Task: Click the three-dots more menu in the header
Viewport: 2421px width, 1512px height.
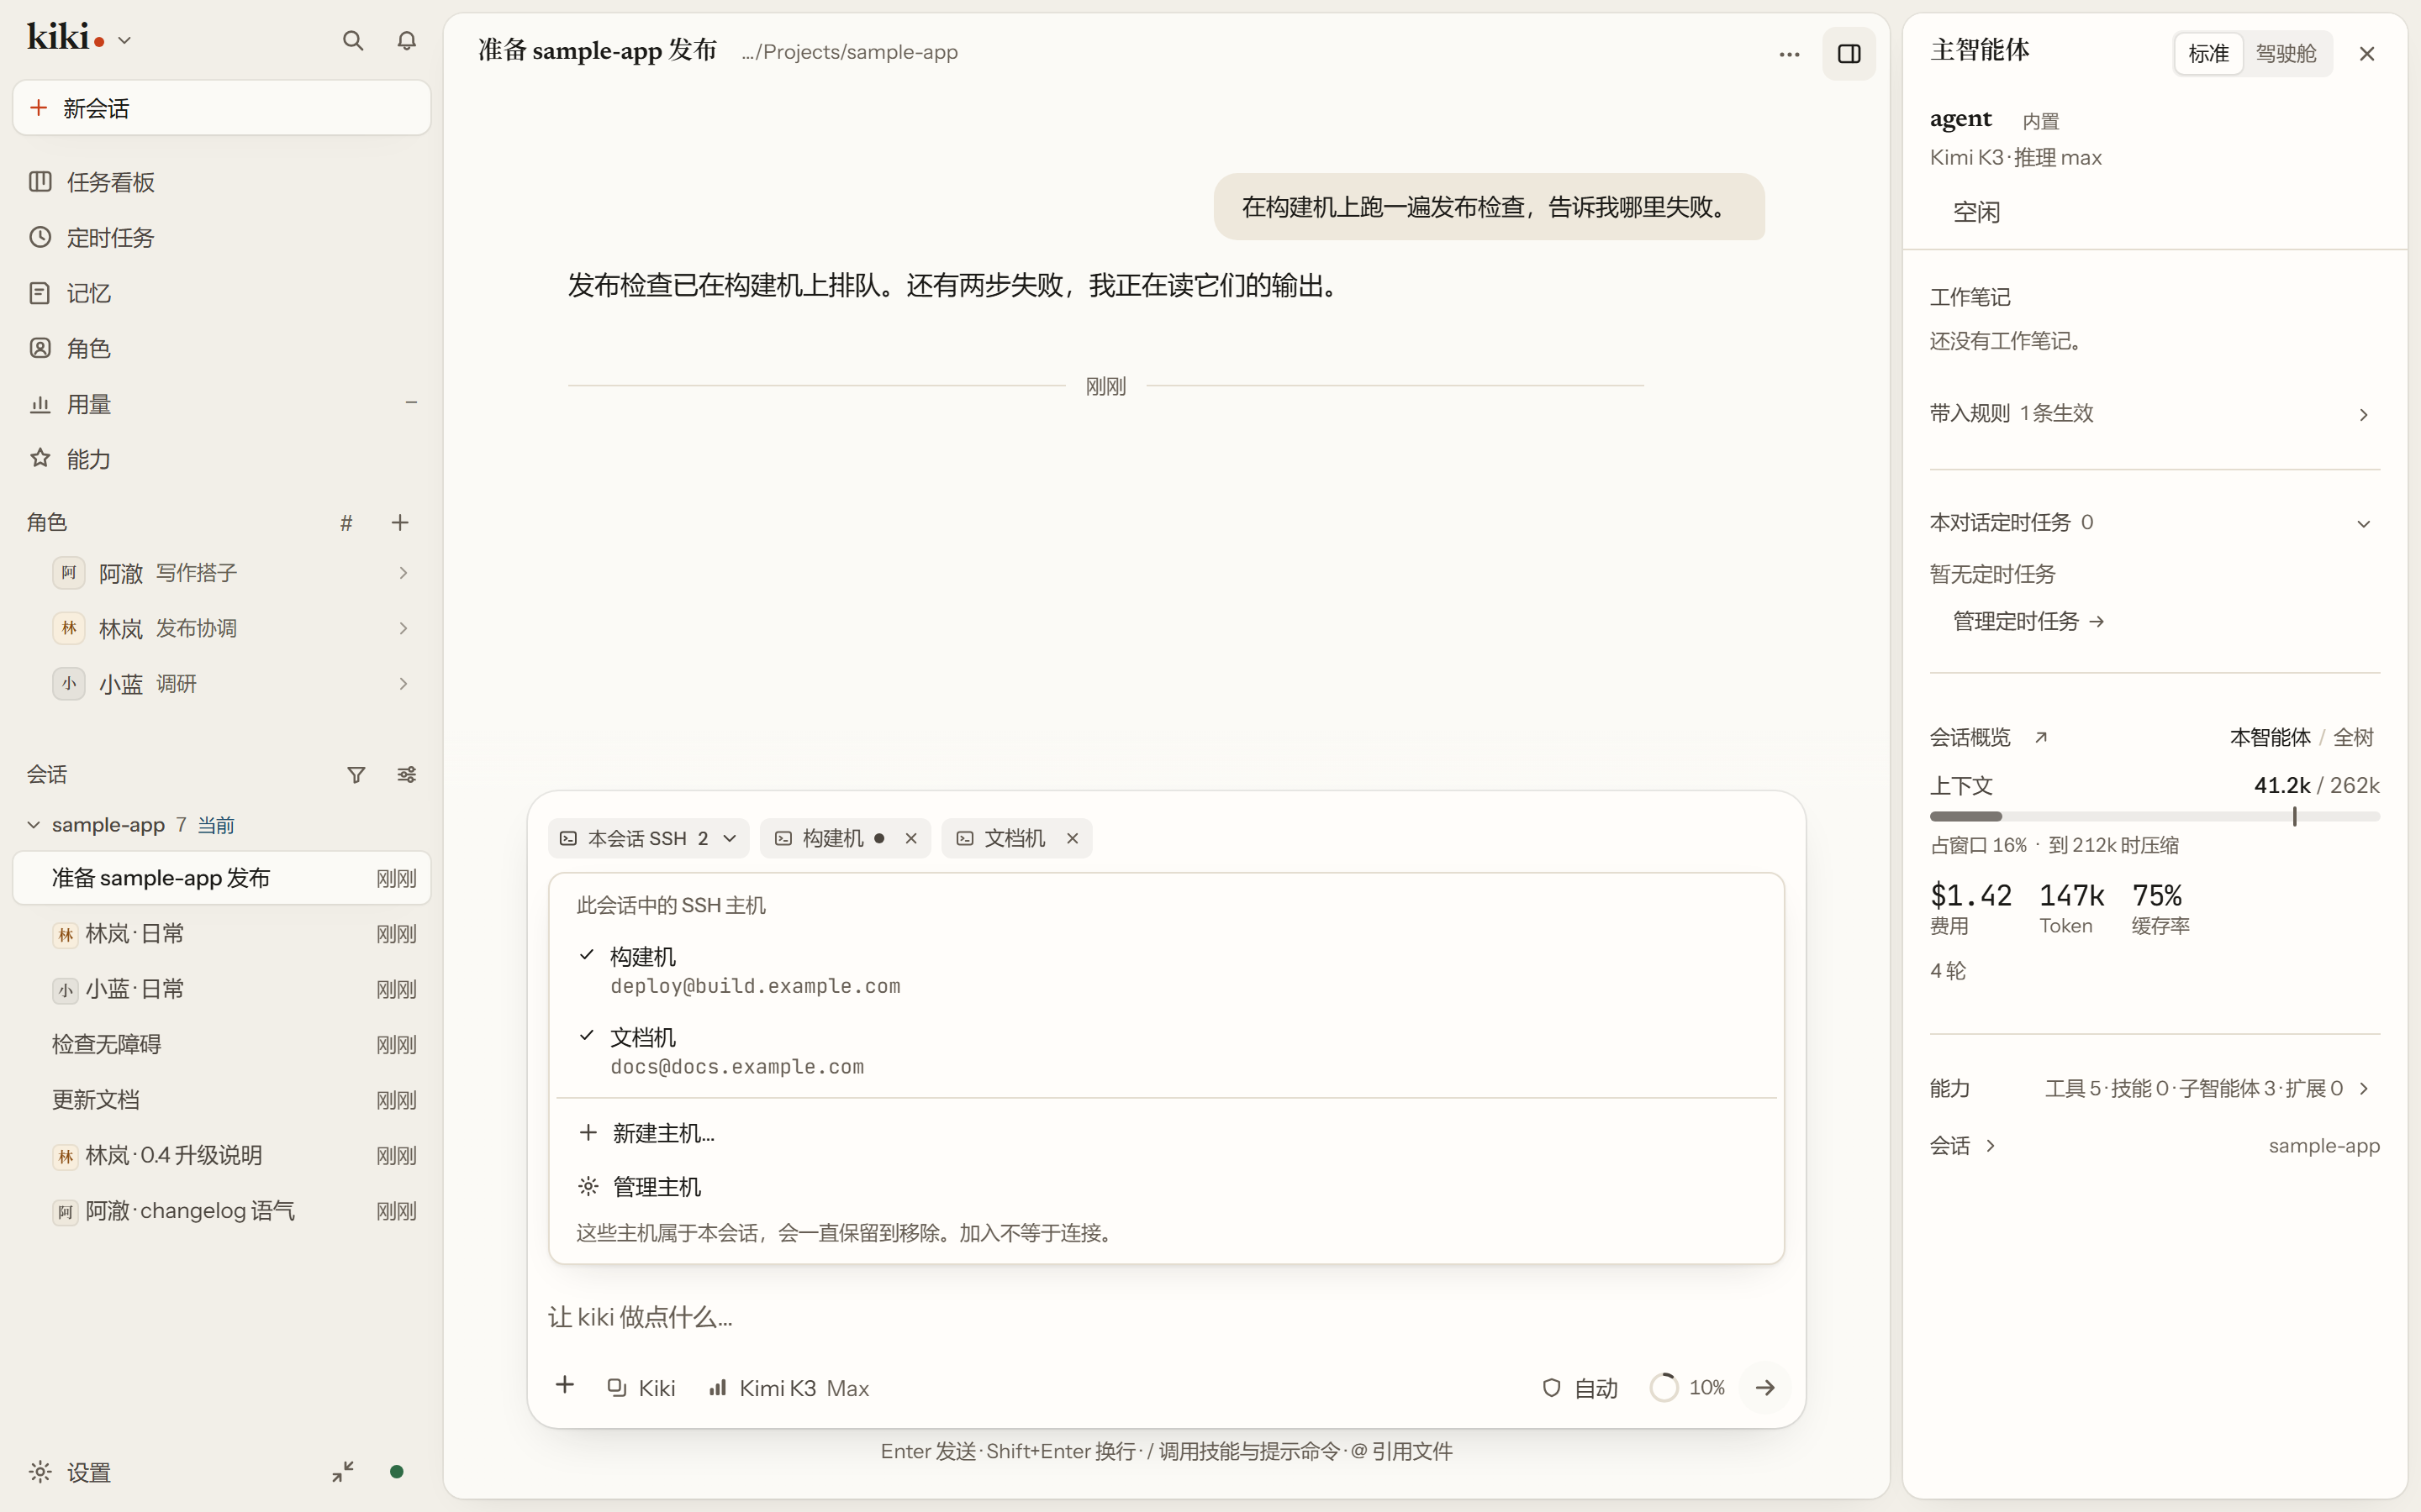Action: click(1790, 54)
